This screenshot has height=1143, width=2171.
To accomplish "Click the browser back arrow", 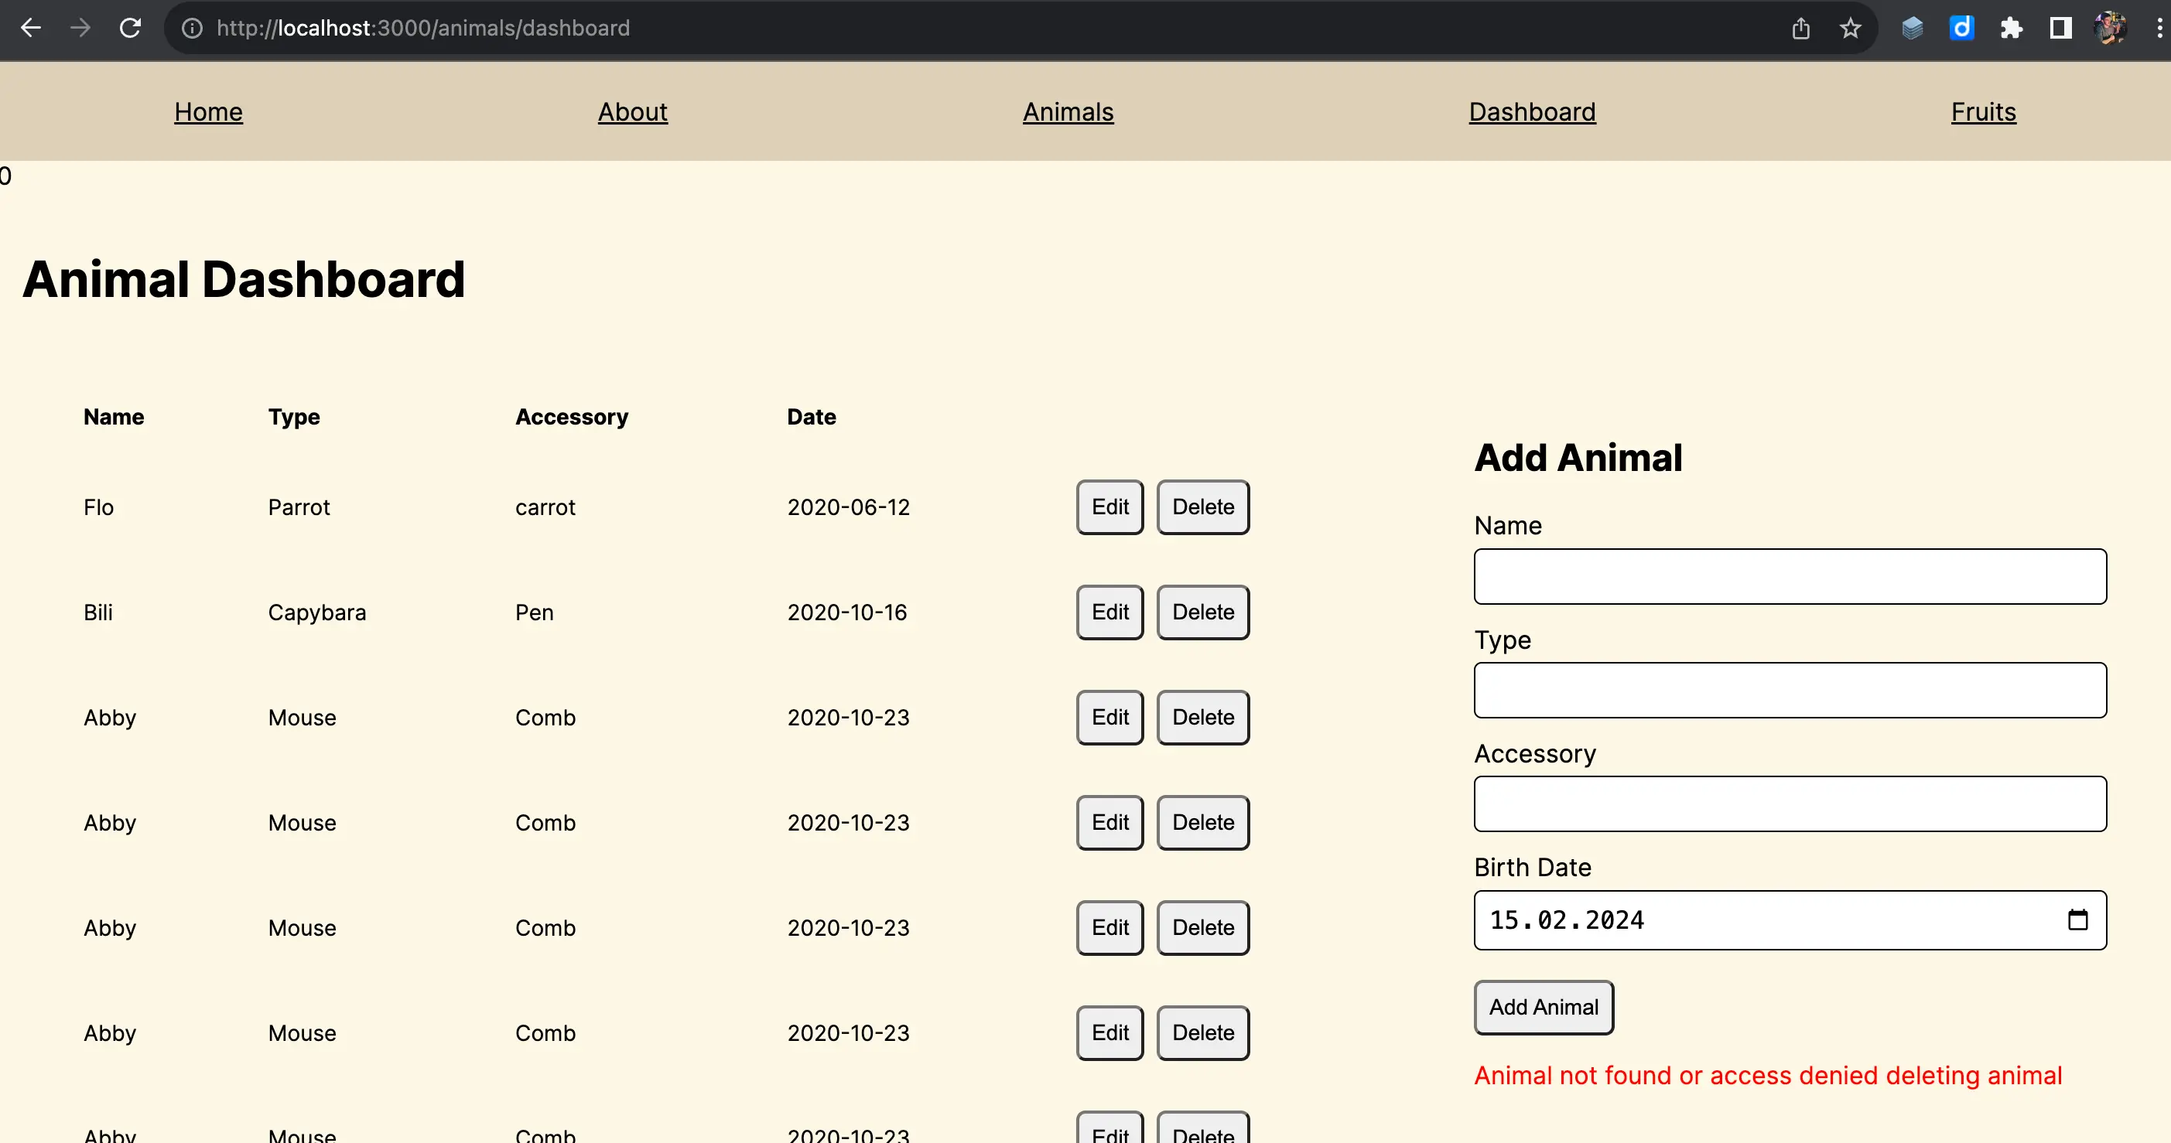I will pos(31,28).
